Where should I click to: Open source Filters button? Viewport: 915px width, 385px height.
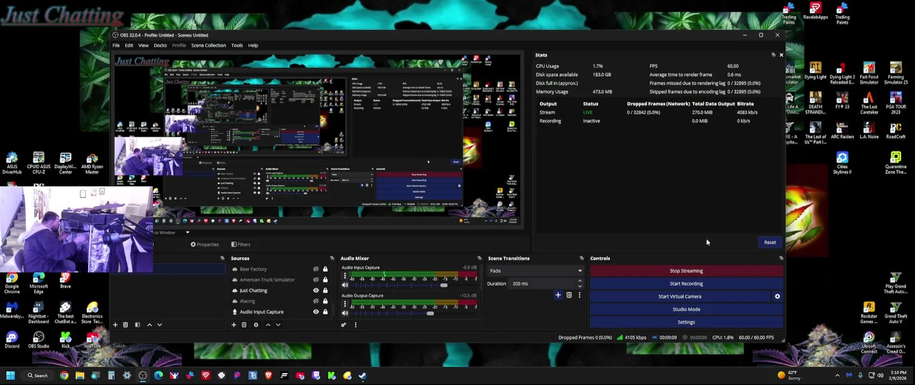pyautogui.click(x=241, y=244)
